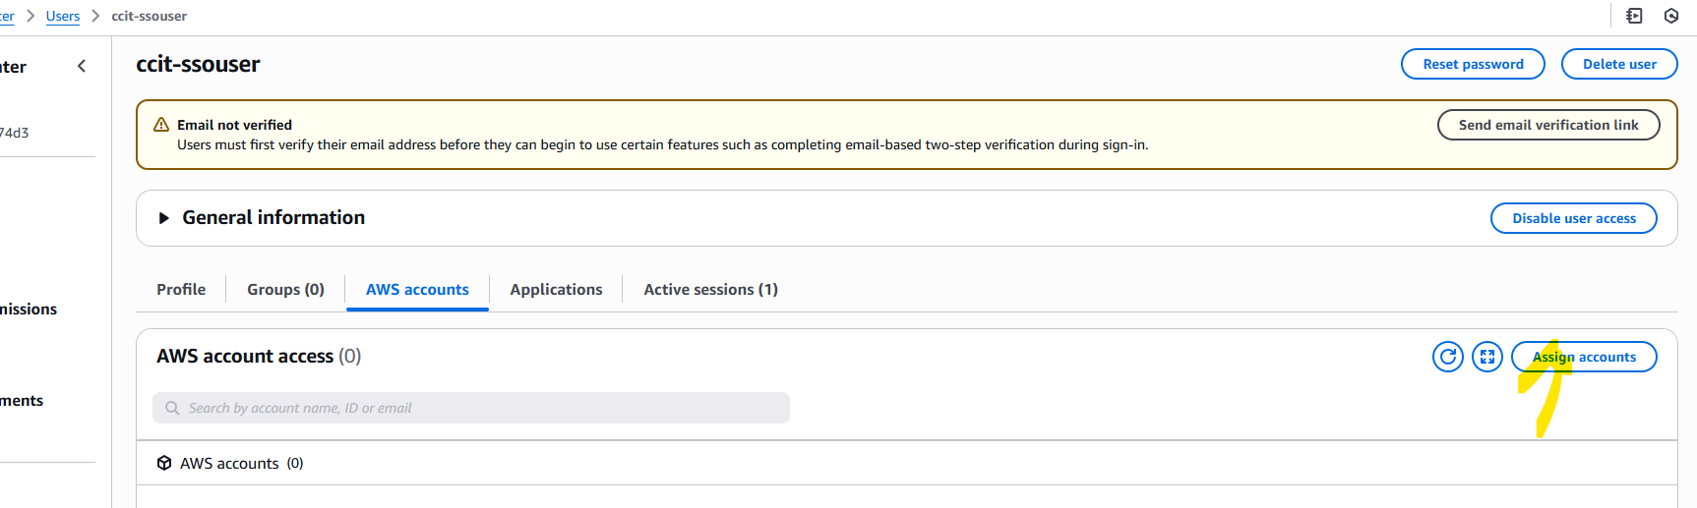Viewport: 1697px width, 508px height.
Task: Disable user access for ccit-ssouser
Action: coord(1573,218)
